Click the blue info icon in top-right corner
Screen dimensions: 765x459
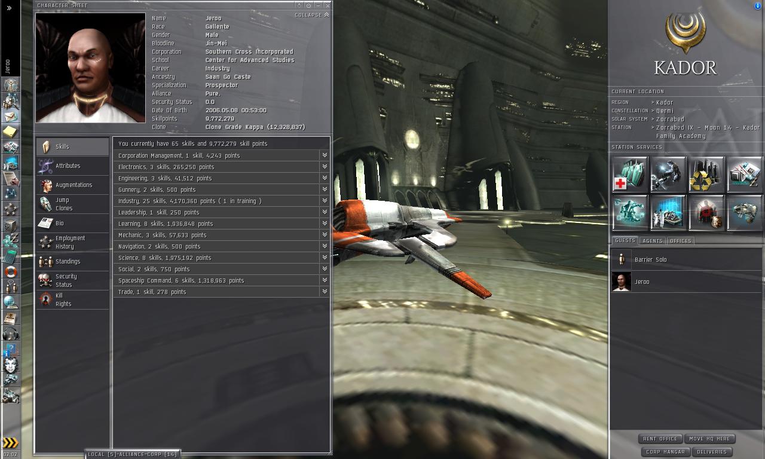(758, 6)
